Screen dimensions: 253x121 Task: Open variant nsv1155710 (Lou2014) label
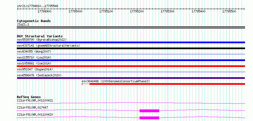34,57
